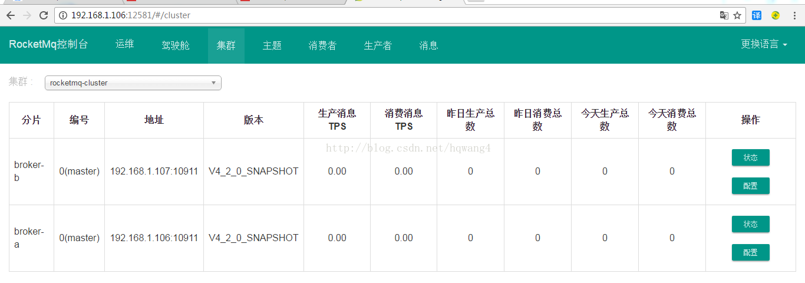Click the 今天消费总数 column header
805x283 pixels.
pyautogui.click(x=672, y=120)
